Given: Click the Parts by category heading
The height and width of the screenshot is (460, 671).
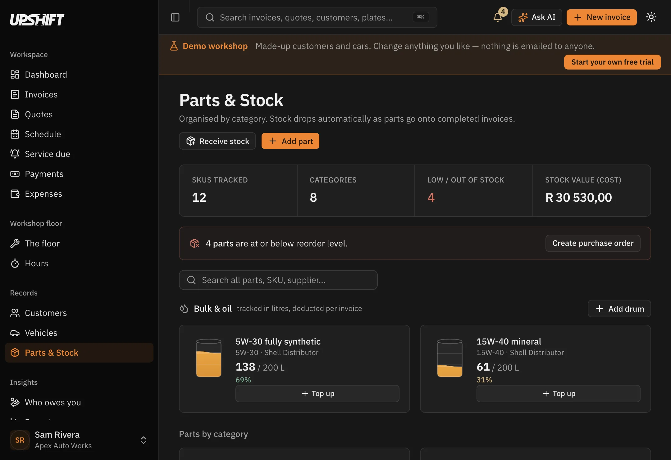Looking at the screenshot, I should coord(213,434).
